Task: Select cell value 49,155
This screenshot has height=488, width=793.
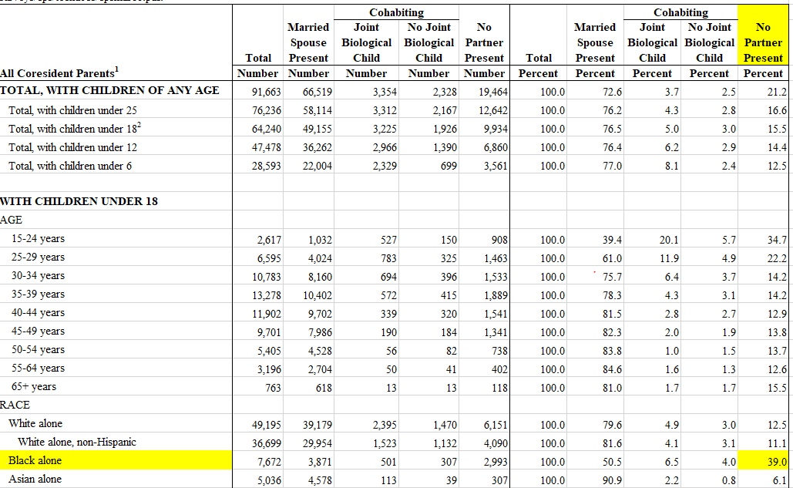Action: coord(317,129)
